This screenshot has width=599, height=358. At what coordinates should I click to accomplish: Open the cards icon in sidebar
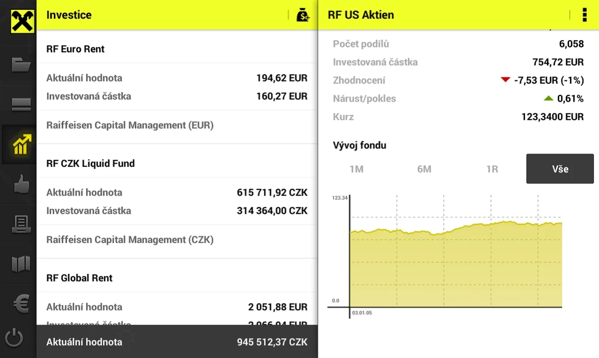(x=21, y=104)
